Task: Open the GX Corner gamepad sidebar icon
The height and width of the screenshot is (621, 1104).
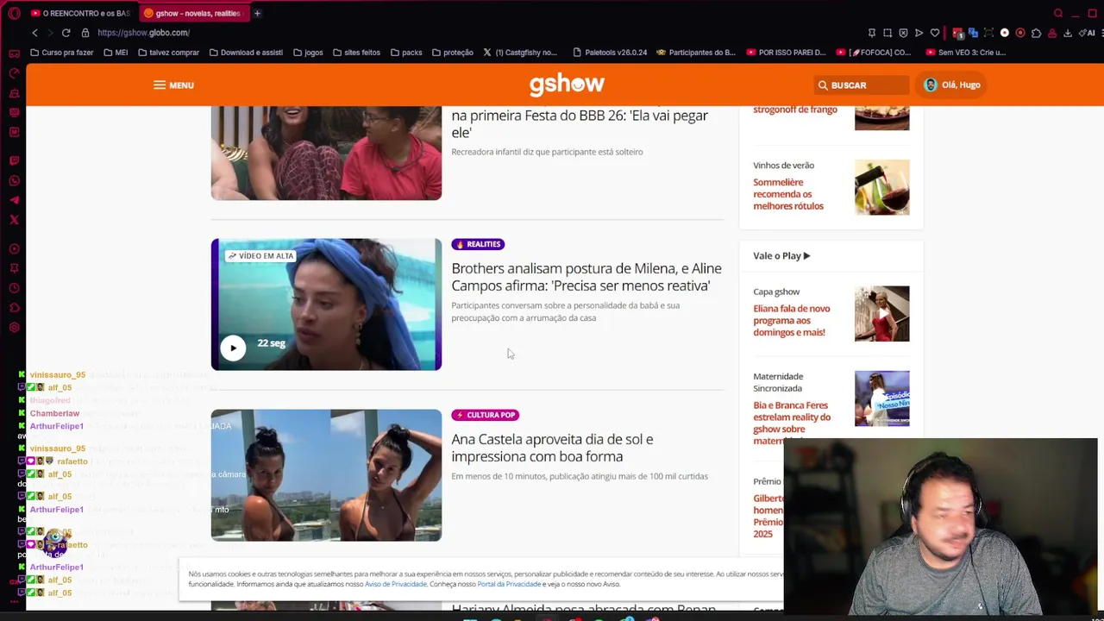Action: click(x=14, y=53)
